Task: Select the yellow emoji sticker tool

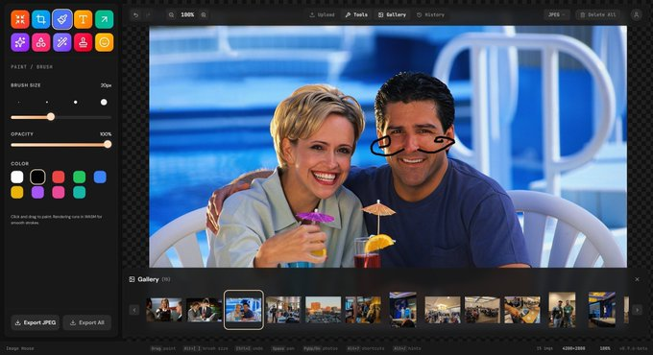Action: [x=104, y=42]
